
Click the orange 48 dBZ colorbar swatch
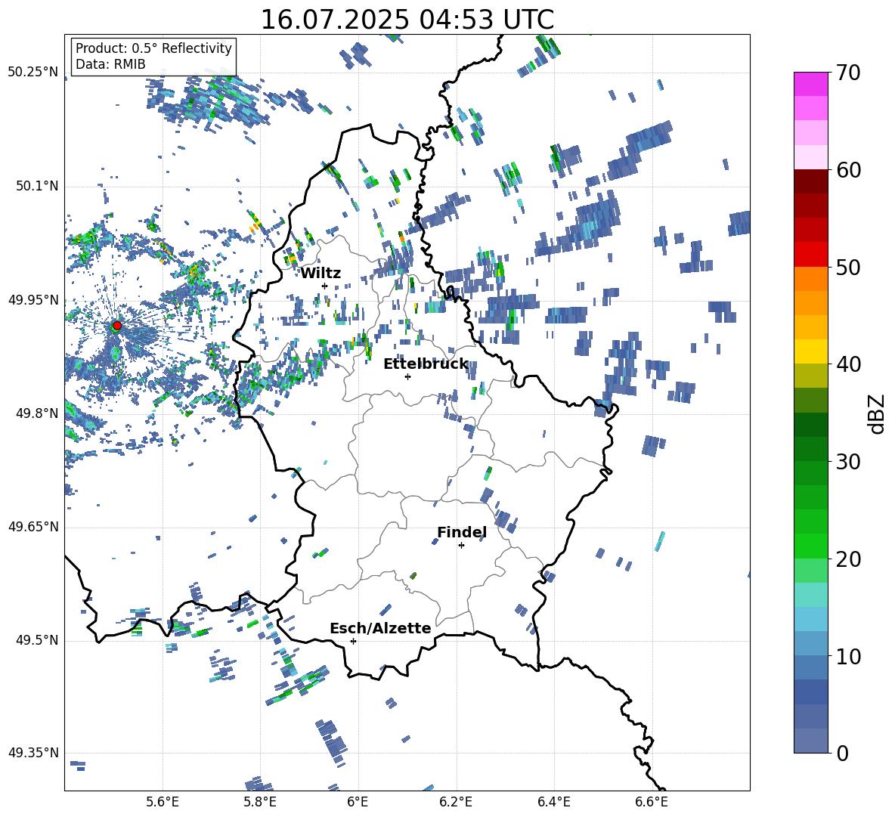(x=810, y=279)
